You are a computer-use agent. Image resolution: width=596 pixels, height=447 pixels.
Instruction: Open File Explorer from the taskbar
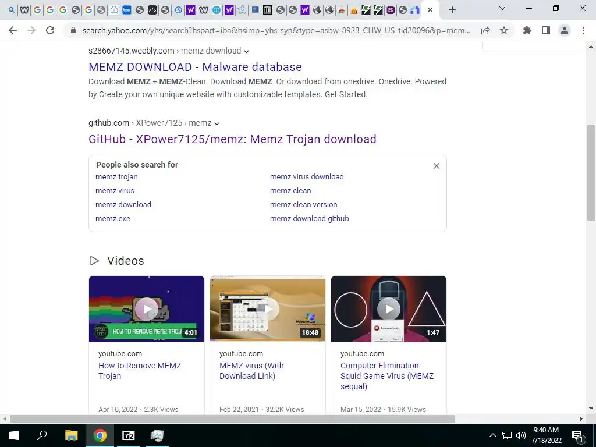[x=71, y=435]
